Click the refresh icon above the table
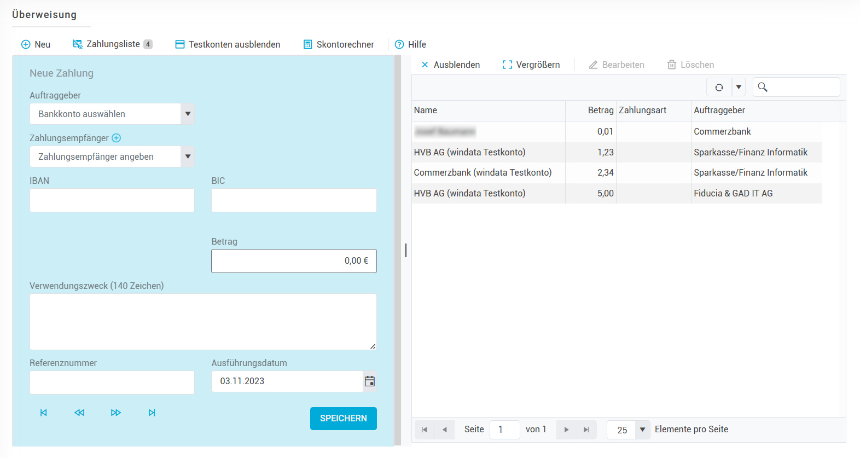Image resolution: width=860 pixels, height=458 pixels. coord(719,88)
